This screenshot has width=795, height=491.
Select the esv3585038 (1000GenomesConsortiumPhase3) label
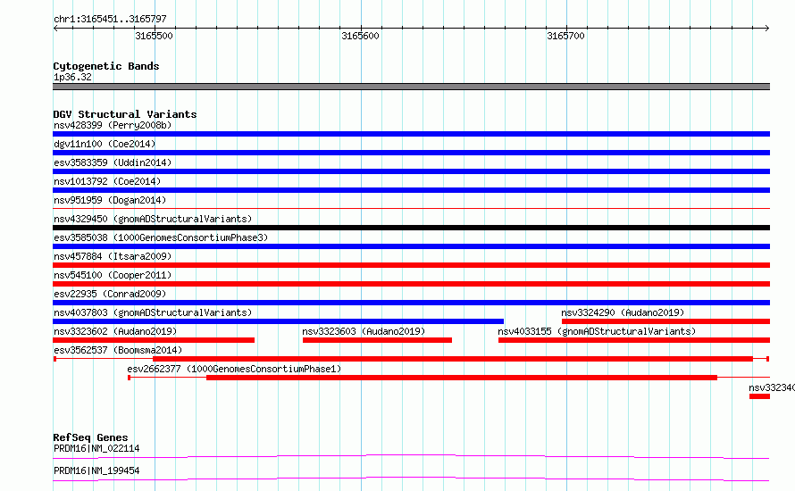pyautogui.click(x=161, y=237)
